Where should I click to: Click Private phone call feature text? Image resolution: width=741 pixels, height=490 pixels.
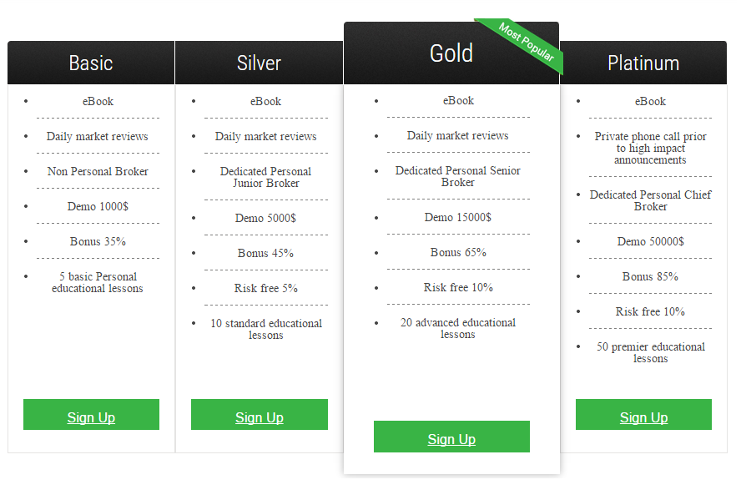click(x=650, y=148)
